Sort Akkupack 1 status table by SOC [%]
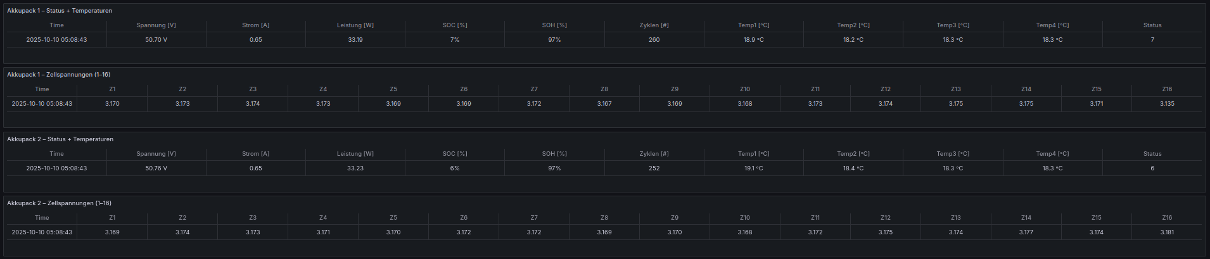The width and height of the screenshot is (1210, 259). (455, 25)
